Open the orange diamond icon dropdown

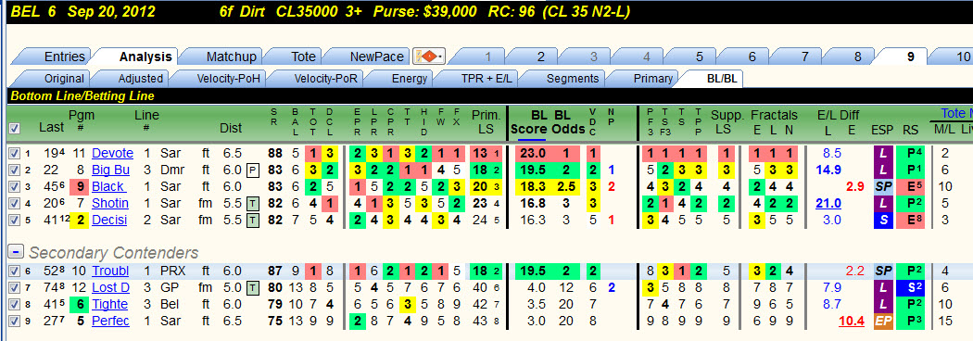coord(429,57)
